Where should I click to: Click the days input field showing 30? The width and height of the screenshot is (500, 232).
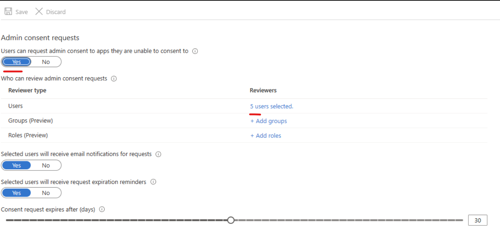478,220
